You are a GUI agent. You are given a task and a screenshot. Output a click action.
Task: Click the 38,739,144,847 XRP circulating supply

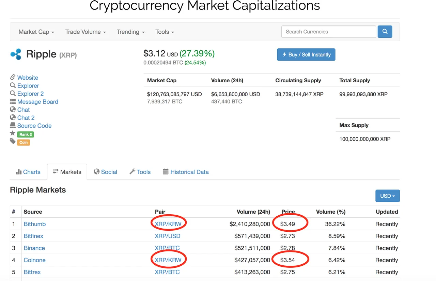pyautogui.click(x=299, y=94)
